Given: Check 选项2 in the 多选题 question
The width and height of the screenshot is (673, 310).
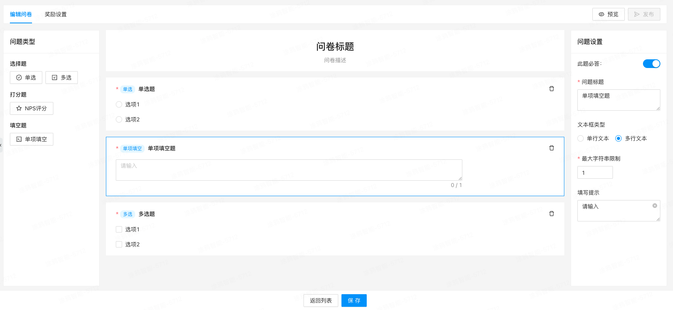Looking at the screenshot, I should tap(119, 244).
